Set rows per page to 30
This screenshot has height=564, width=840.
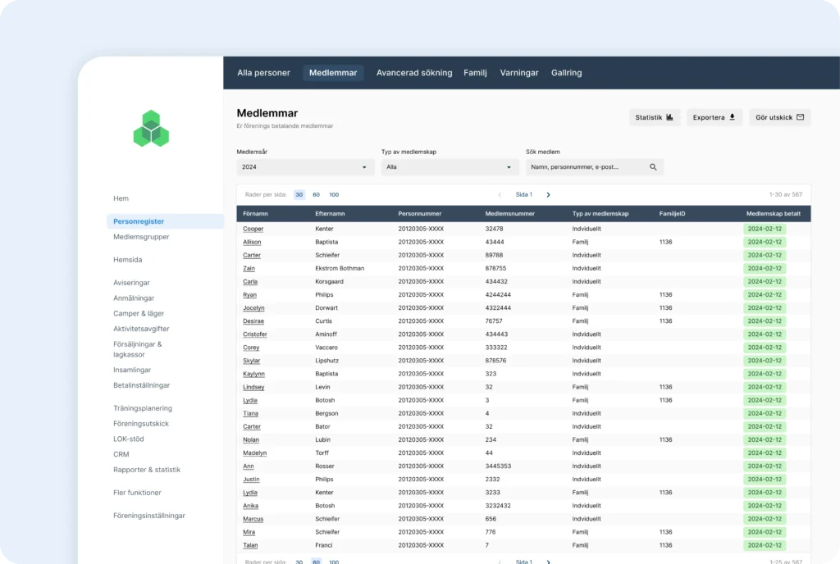click(299, 195)
